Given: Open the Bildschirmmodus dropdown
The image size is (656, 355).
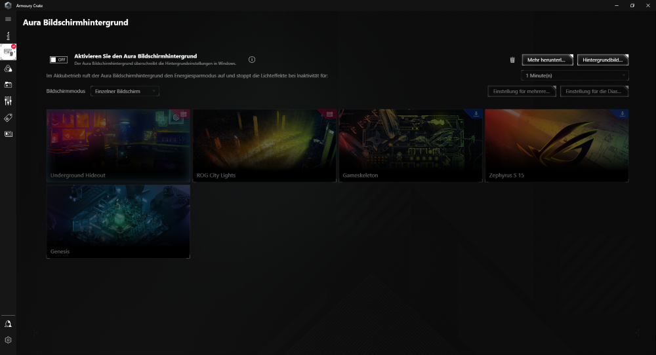Looking at the screenshot, I should click(x=125, y=91).
